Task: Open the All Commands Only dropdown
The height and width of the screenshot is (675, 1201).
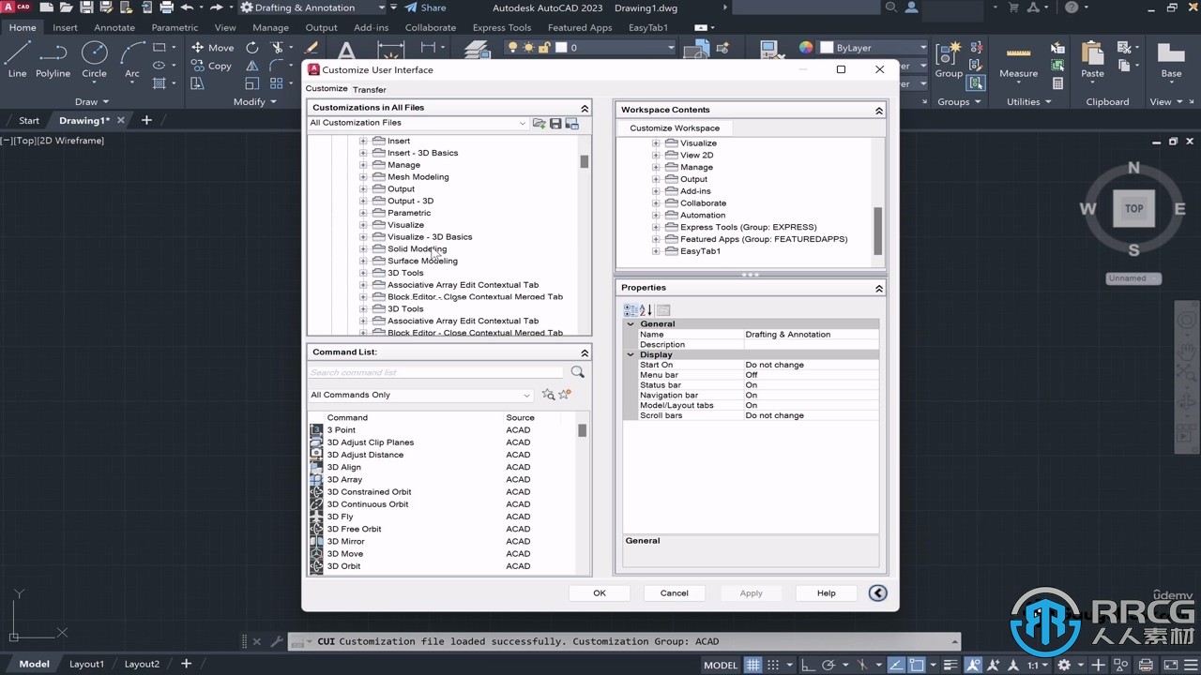Action: 526,395
